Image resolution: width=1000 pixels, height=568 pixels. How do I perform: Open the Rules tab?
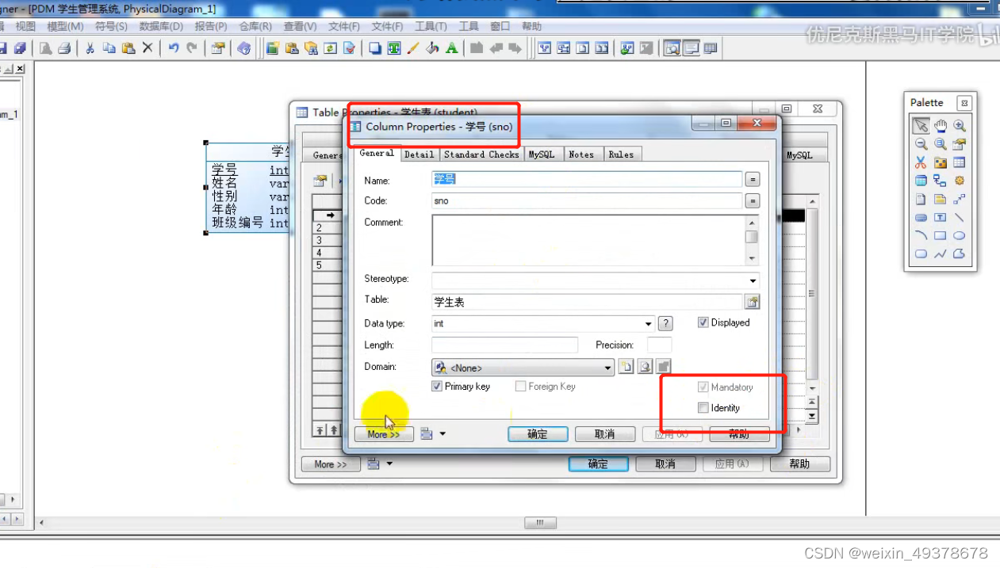621,154
